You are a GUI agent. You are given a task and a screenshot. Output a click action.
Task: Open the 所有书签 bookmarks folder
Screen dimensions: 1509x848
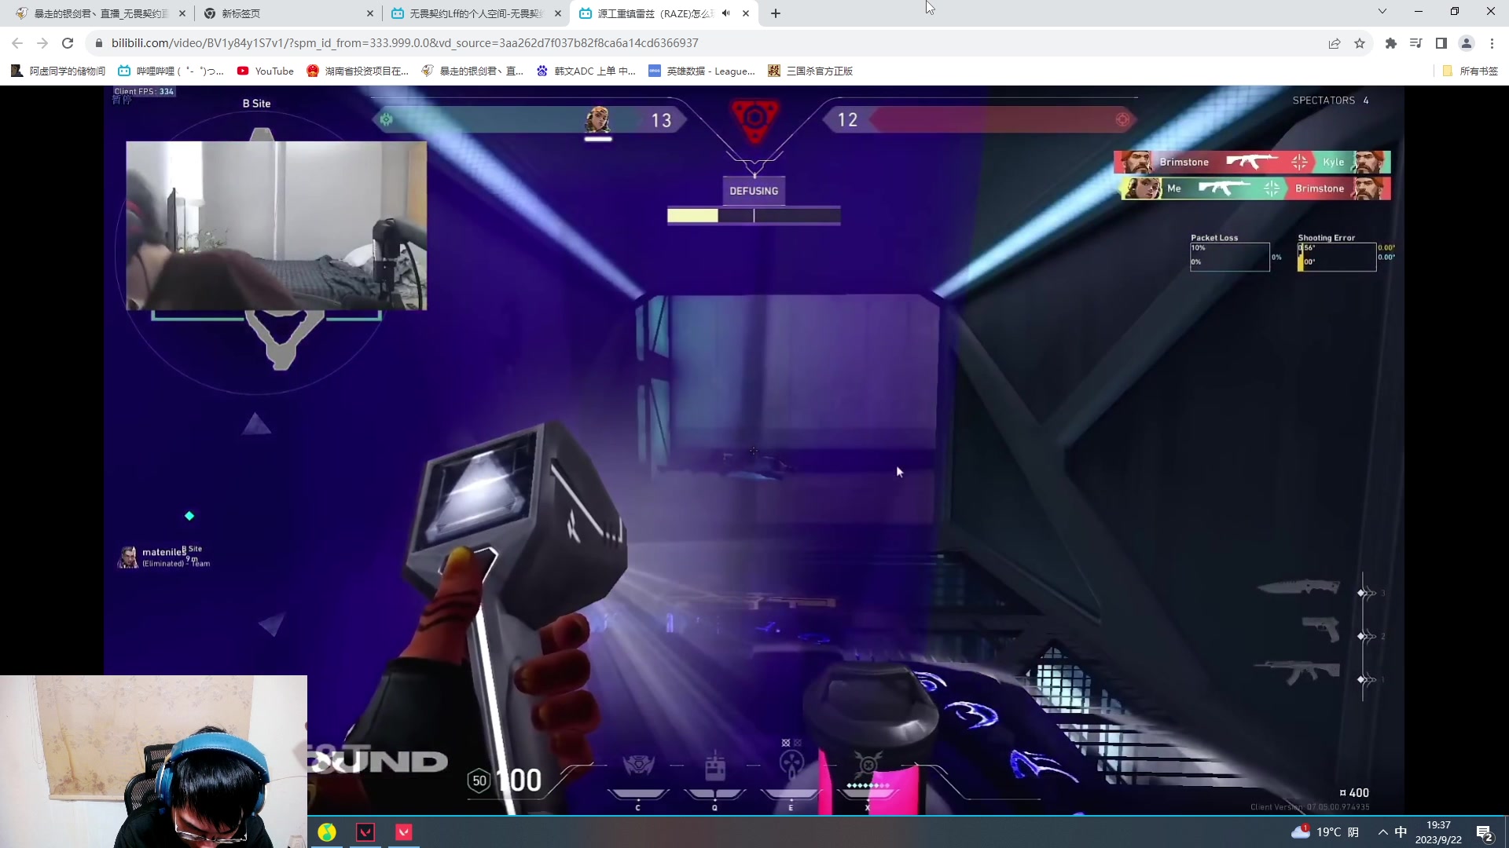1470,71
